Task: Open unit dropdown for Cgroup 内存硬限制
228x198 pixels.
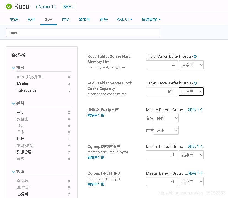Action: [191, 181]
